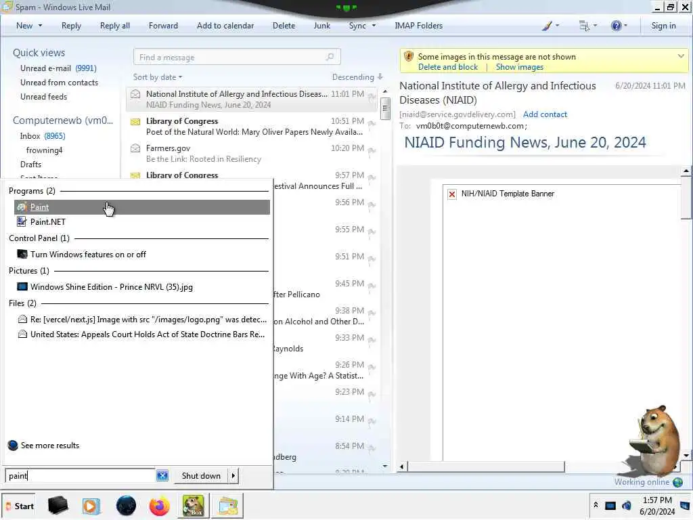The width and height of the screenshot is (693, 520).
Task: Expand the Shut down options arrow
Action: click(x=233, y=476)
